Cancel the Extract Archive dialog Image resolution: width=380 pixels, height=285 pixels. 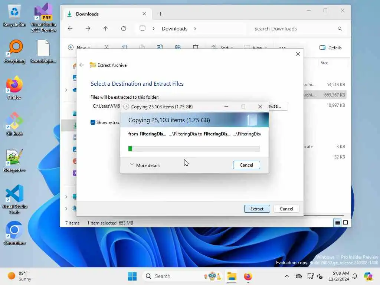pos(286,209)
